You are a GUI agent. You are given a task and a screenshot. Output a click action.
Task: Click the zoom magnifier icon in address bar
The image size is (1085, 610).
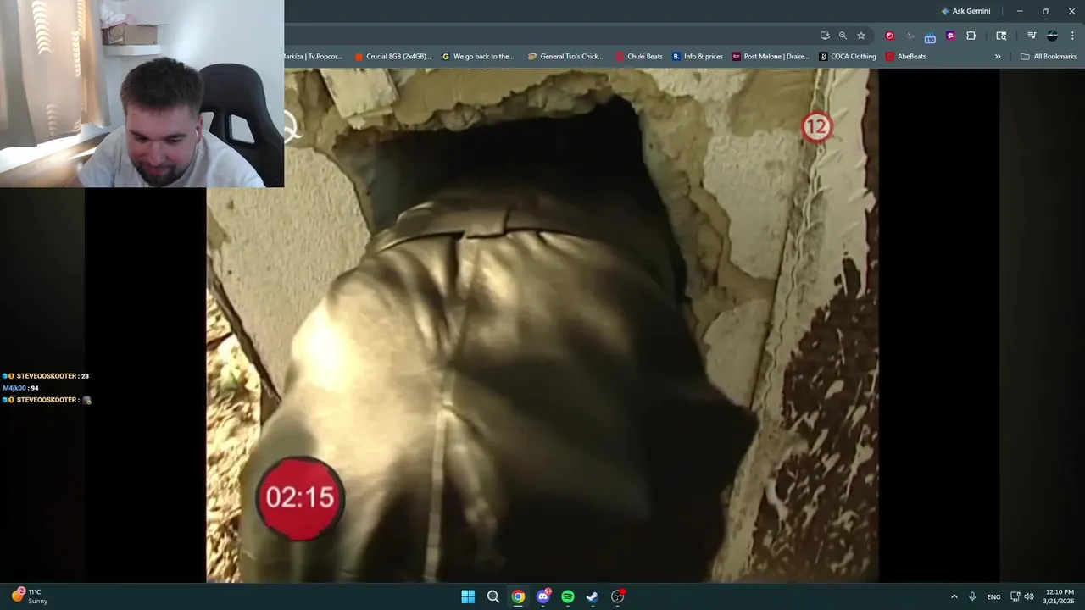point(843,36)
